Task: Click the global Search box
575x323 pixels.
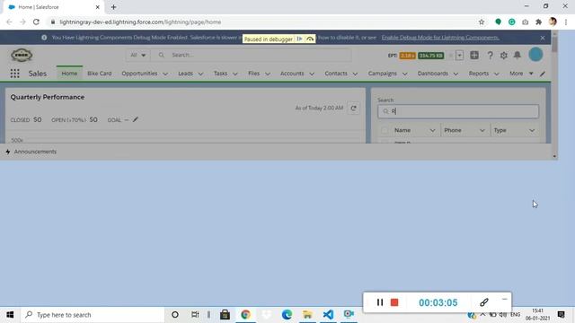Action: [x=252, y=55]
